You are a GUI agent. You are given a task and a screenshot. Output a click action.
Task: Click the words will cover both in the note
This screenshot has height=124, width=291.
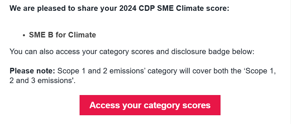tap(204, 71)
